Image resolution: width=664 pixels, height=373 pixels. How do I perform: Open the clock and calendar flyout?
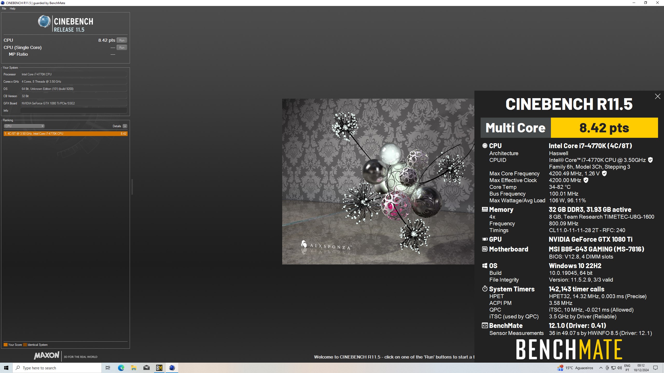coord(641,368)
